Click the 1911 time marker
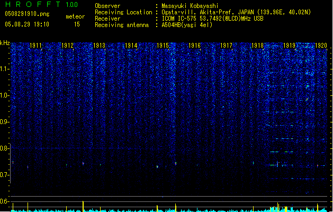The image size is (333, 212). (x=35, y=46)
